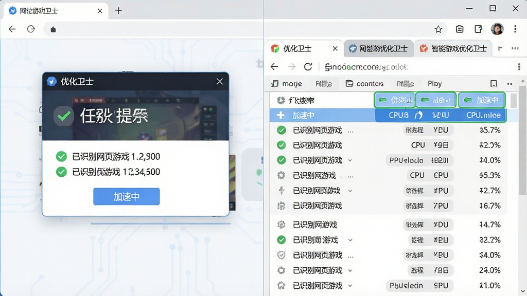The width and height of the screenshot is (527, 296).
Task: Click the bookmark icon right of Play
Action: coord(494,84)
